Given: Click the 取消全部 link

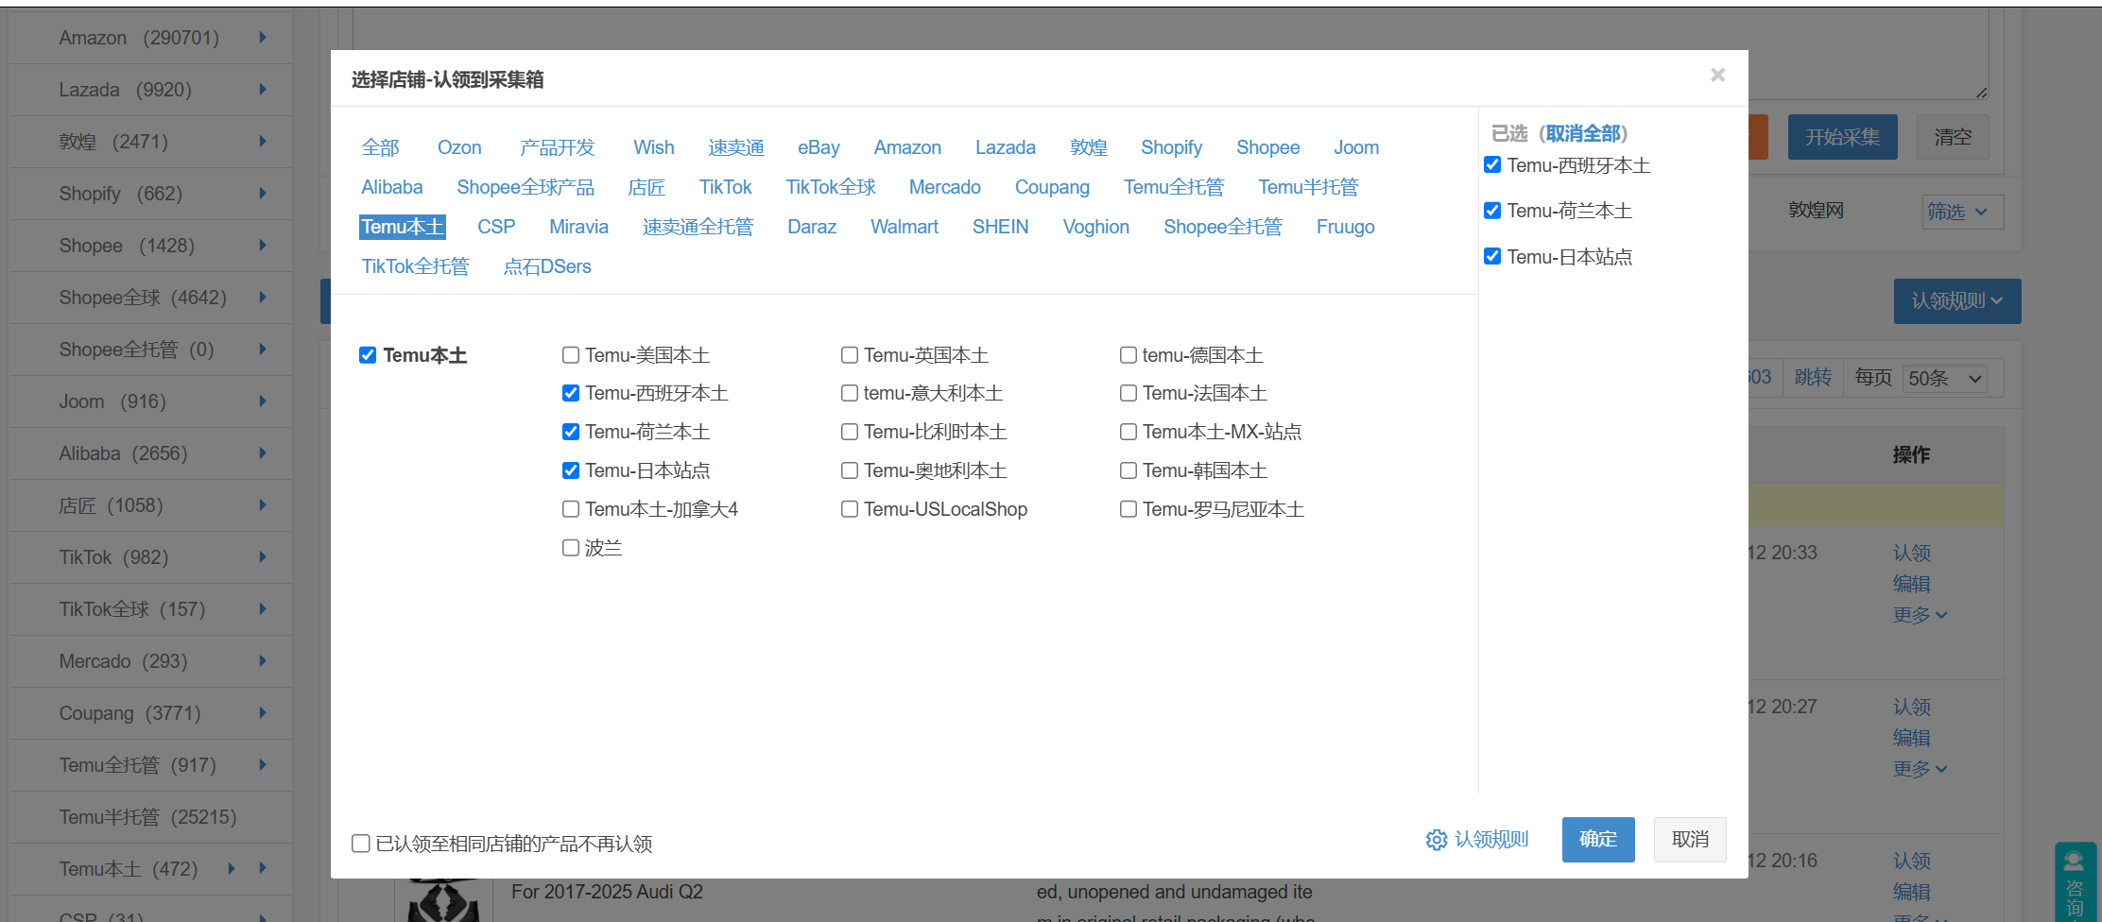Looking at the screenshot, I should click(x=1584, y=133).
